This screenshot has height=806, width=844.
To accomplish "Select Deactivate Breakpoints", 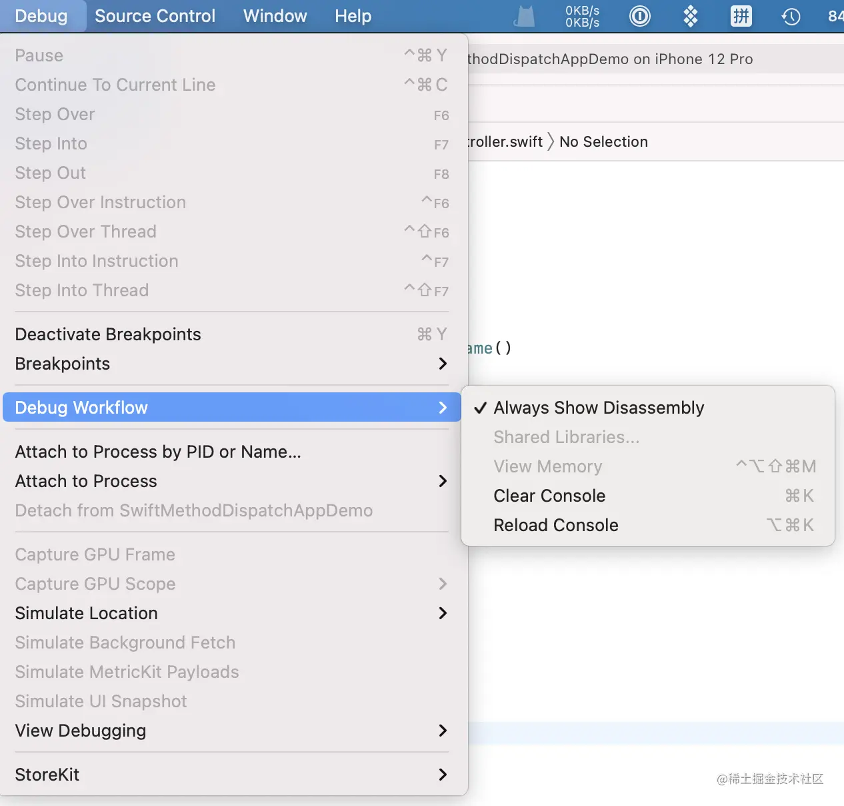I will coord(232,334).
